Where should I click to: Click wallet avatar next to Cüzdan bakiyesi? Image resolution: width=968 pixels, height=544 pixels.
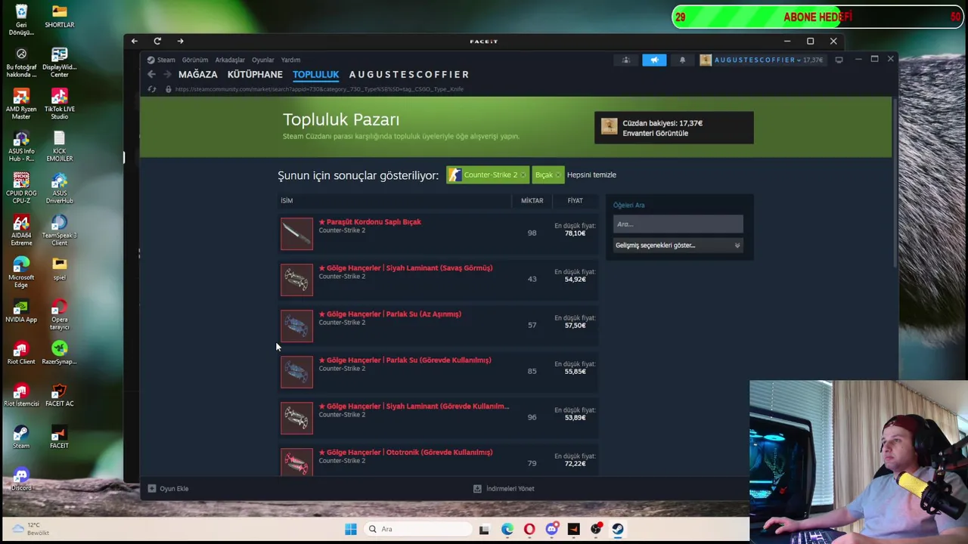point(609,127)
